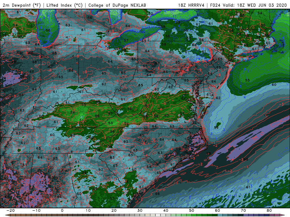Image resolution: width=290 pixels, height=217 pixels.
Task: Click the 40 label on the color scale
Action: point(166,210)
